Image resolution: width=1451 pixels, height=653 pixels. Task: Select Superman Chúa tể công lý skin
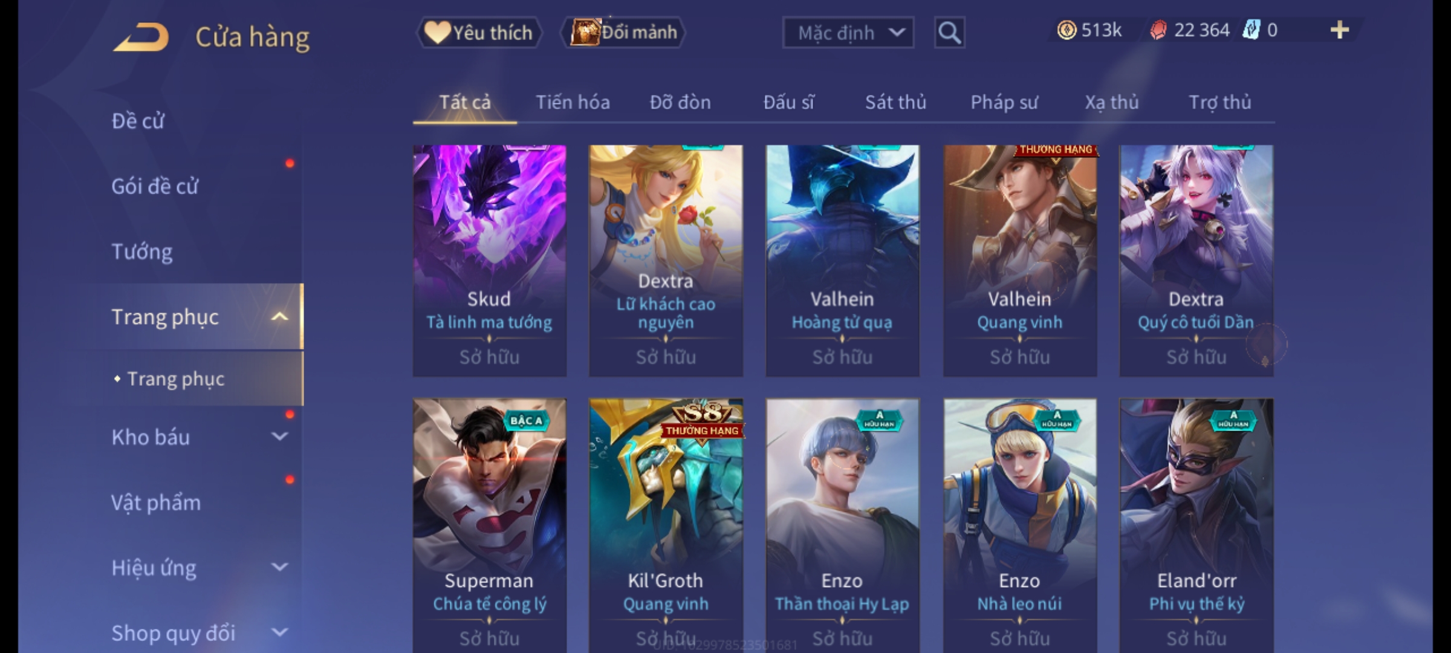coord(489,525)
